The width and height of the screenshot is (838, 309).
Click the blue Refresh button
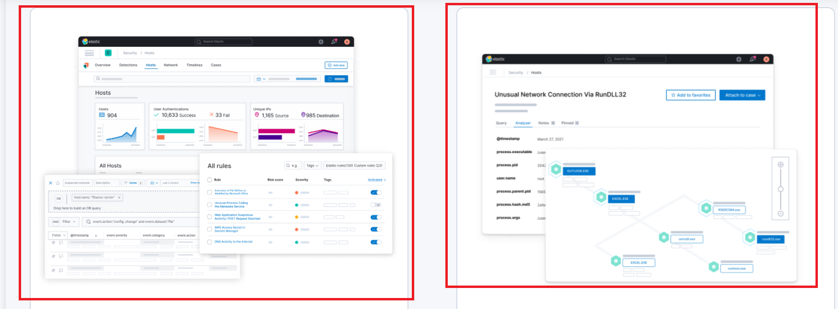[x=336, y=79]
